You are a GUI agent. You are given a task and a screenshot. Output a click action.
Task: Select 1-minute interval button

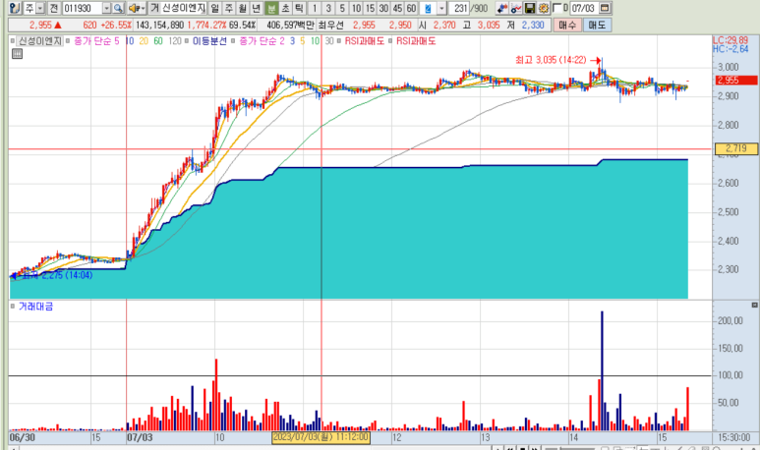click(315, 8)
